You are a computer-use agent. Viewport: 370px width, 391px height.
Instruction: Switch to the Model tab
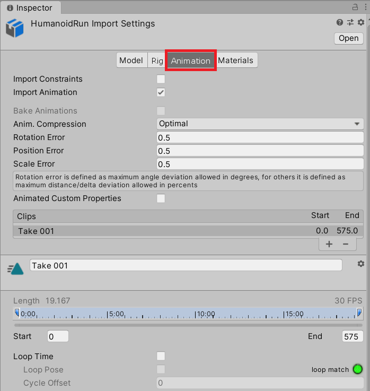coord(131,60)
